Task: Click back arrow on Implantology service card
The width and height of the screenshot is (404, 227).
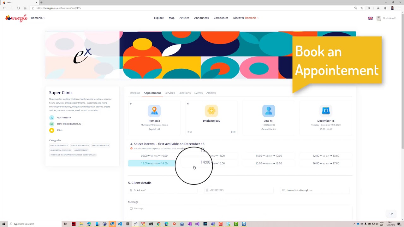Action: [x=188, y=104]
